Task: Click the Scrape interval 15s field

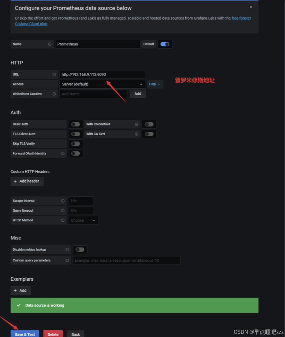Action: coord(81,201)
